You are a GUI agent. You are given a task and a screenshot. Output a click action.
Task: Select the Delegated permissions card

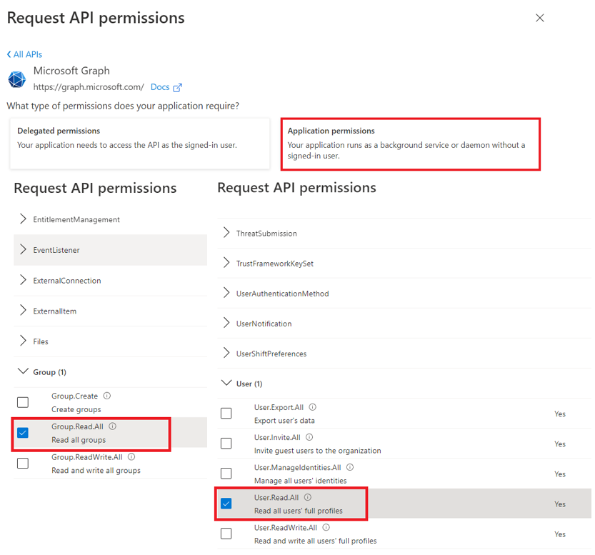140,144
